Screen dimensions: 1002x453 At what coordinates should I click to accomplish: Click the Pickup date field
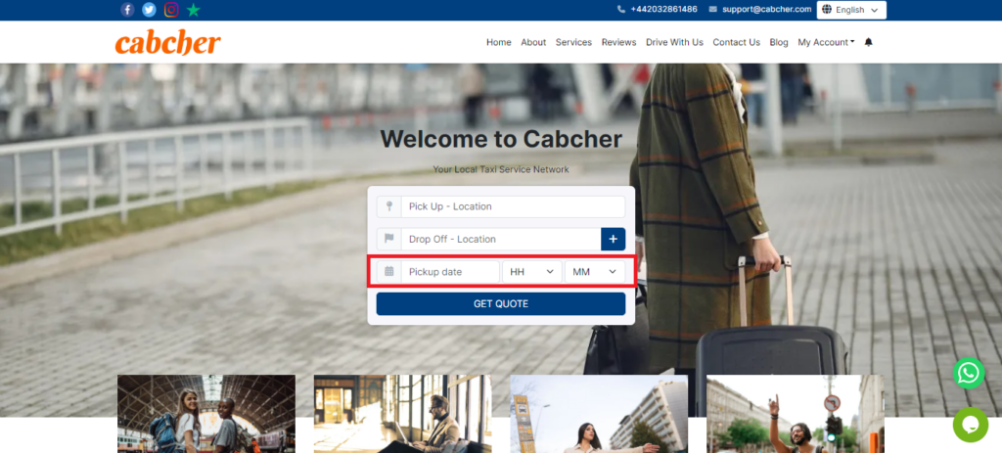450,272
